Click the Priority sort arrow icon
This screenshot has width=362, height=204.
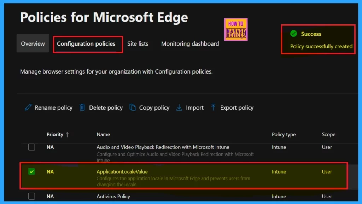(x=67, y=135)
